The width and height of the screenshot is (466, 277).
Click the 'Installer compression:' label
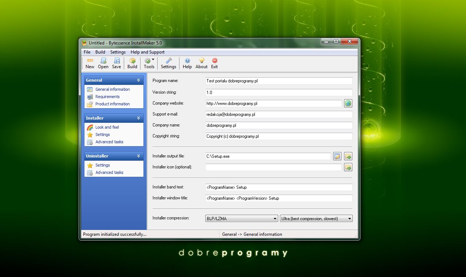coord(171,218)
